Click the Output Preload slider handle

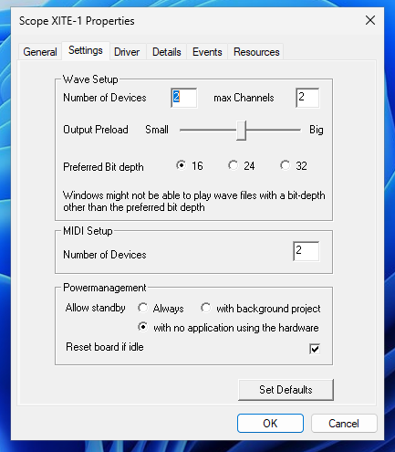click(x=241, y=131)
